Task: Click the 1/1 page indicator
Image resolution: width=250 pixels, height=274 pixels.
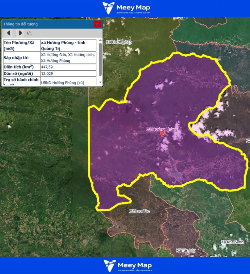Action: pyautogui.click(x=29, y=33)
